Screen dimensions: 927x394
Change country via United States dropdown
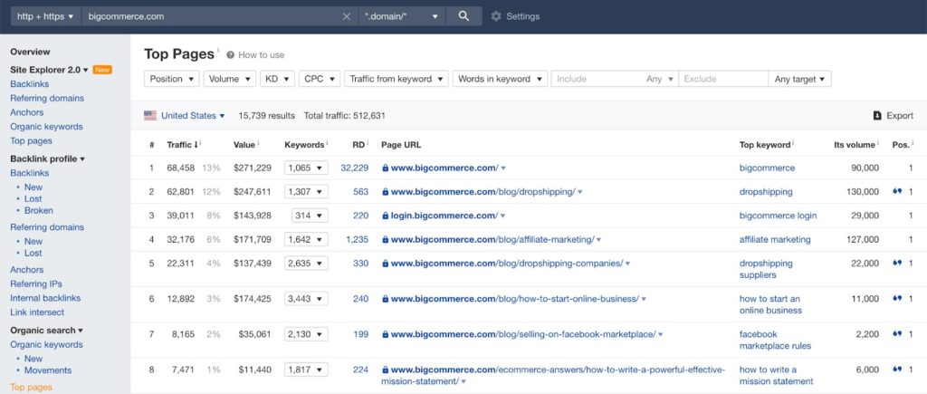click(x=193, y=116)
